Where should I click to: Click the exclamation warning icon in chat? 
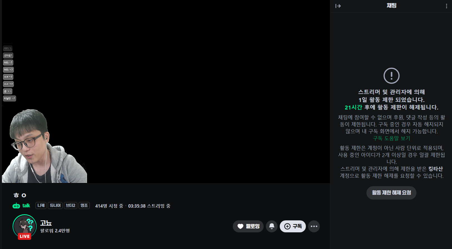tap(391, 76)
